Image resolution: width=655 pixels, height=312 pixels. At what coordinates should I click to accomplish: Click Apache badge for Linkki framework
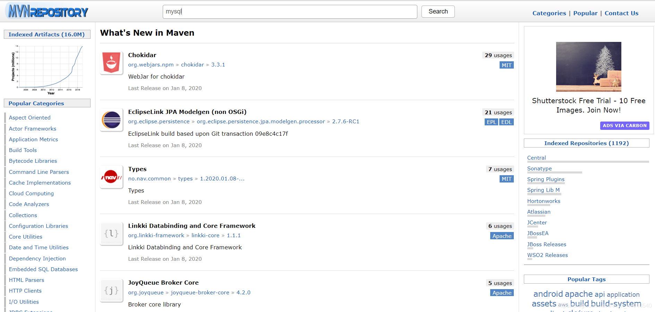click(502, 236)
